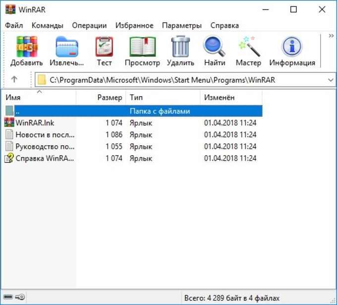Click the Новости в посл... document icon
337x305 pixels.
pos(9,134)
